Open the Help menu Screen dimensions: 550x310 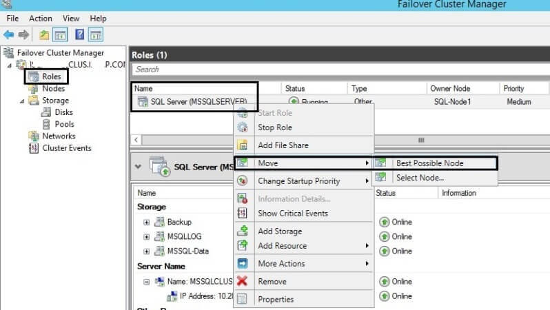click(98, 18)
